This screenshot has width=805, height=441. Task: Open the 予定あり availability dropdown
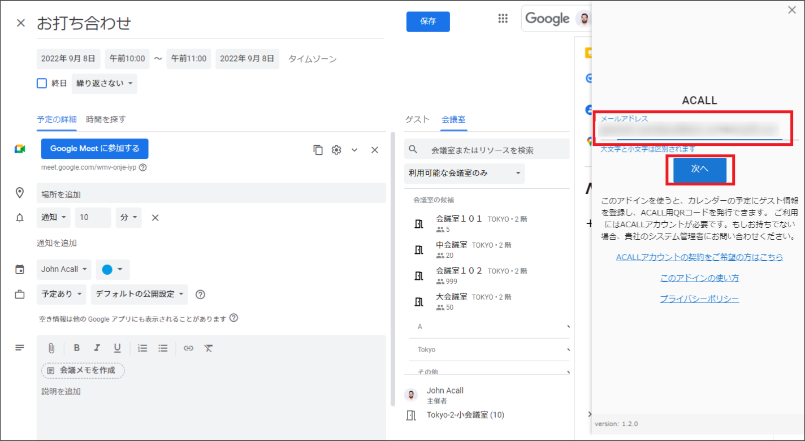tap(62, 294)
